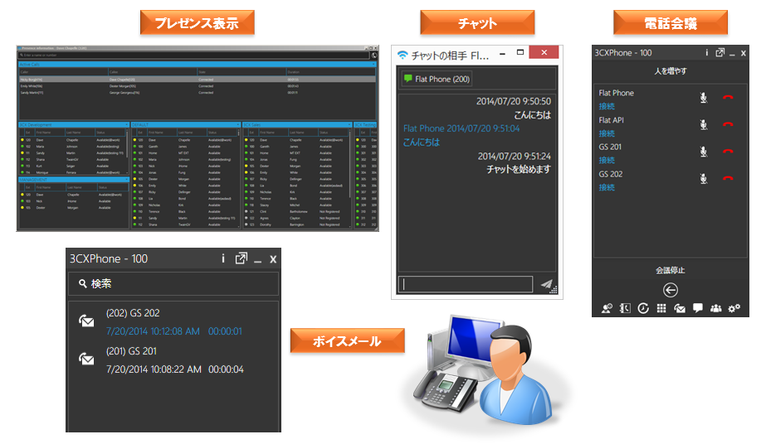
Task: Open the dial pad grid icon
Action: [x=661, y=308]
